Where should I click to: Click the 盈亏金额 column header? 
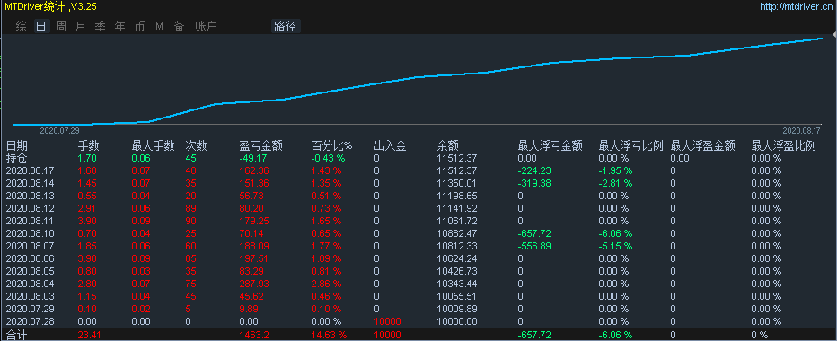coord(260,145)
